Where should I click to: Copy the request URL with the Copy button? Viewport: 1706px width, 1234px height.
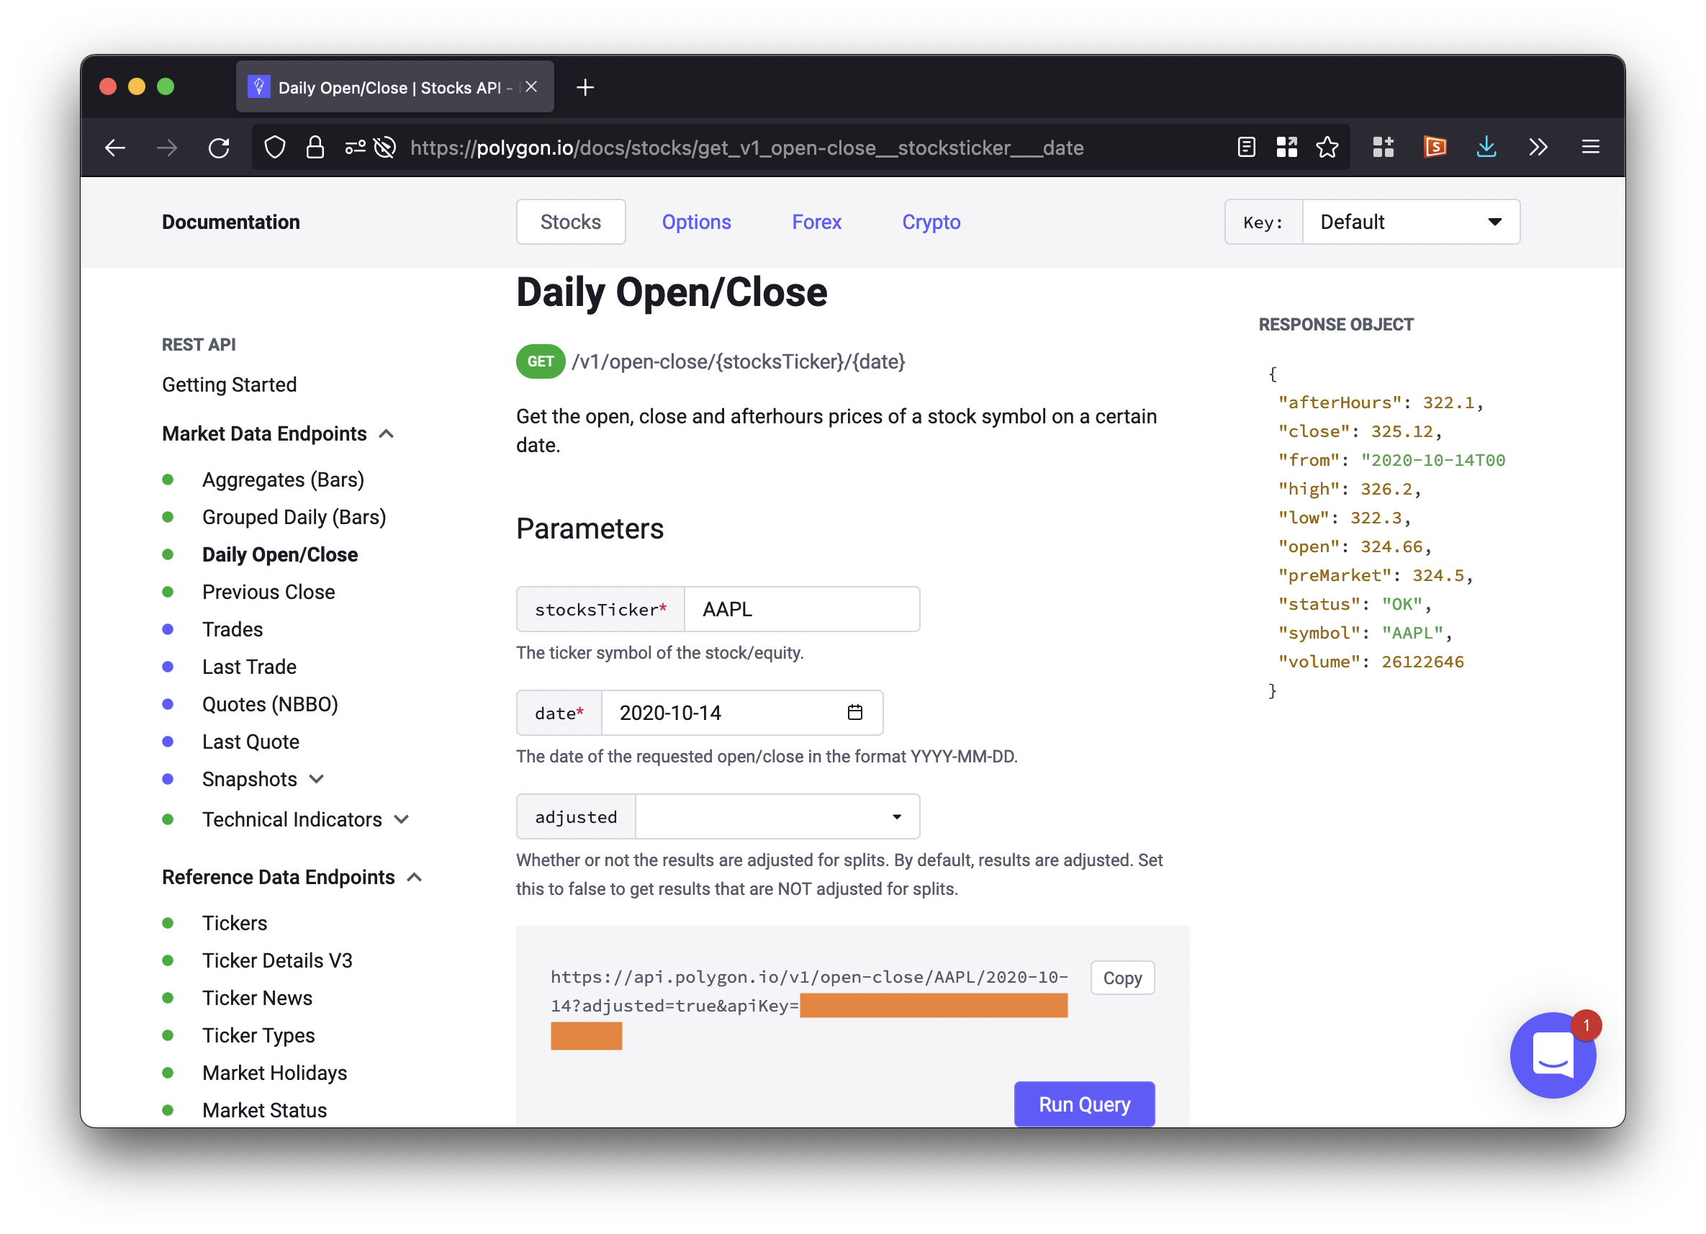1121,978
